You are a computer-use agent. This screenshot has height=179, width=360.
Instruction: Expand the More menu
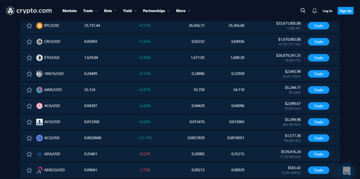(x=183, y=11)
